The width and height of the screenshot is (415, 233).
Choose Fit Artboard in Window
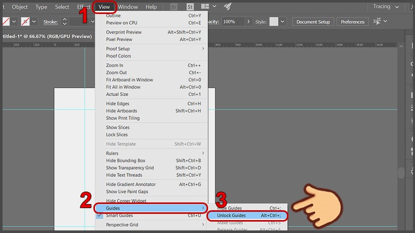(x=151, y=80)
